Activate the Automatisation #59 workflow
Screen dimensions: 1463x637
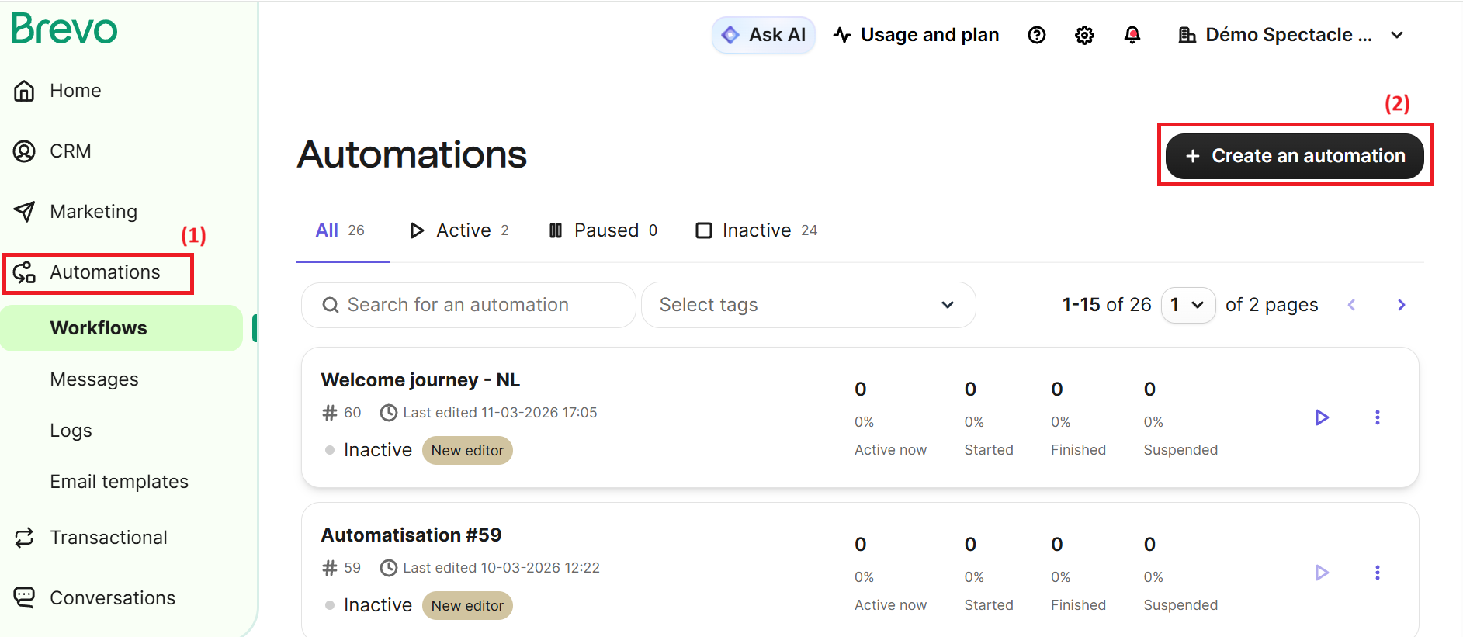click(x=1322, y=573)
